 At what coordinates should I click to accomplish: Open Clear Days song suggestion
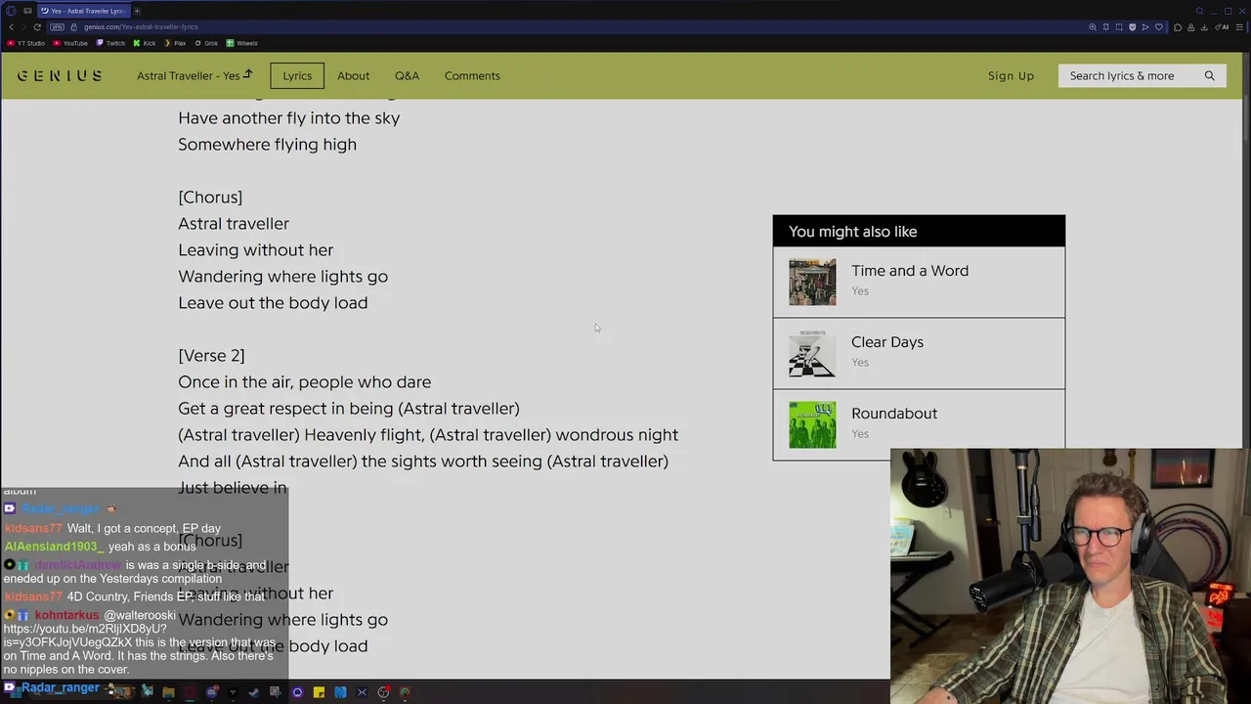click(886, 342)
